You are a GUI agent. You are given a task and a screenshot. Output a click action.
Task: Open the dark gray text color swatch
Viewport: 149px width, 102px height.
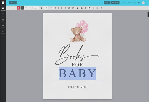22,8
